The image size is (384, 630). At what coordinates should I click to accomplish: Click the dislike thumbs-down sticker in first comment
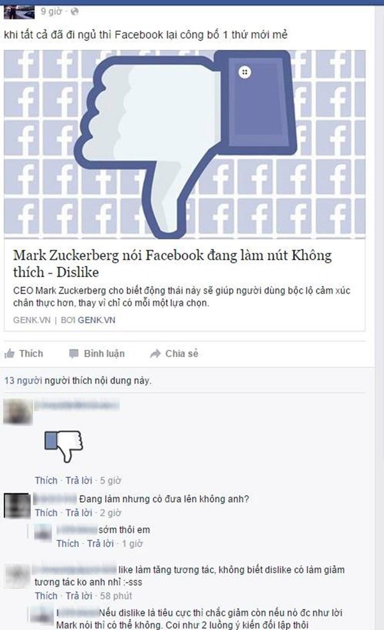tap(63, 446)
